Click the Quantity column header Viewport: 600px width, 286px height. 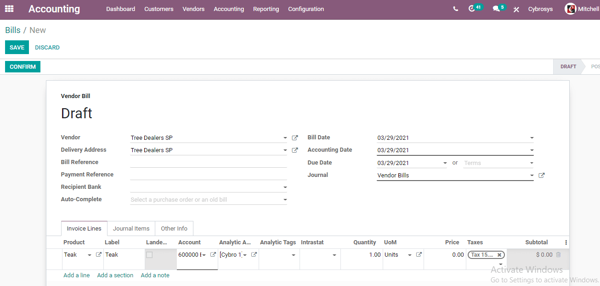(x=365, y=242)
